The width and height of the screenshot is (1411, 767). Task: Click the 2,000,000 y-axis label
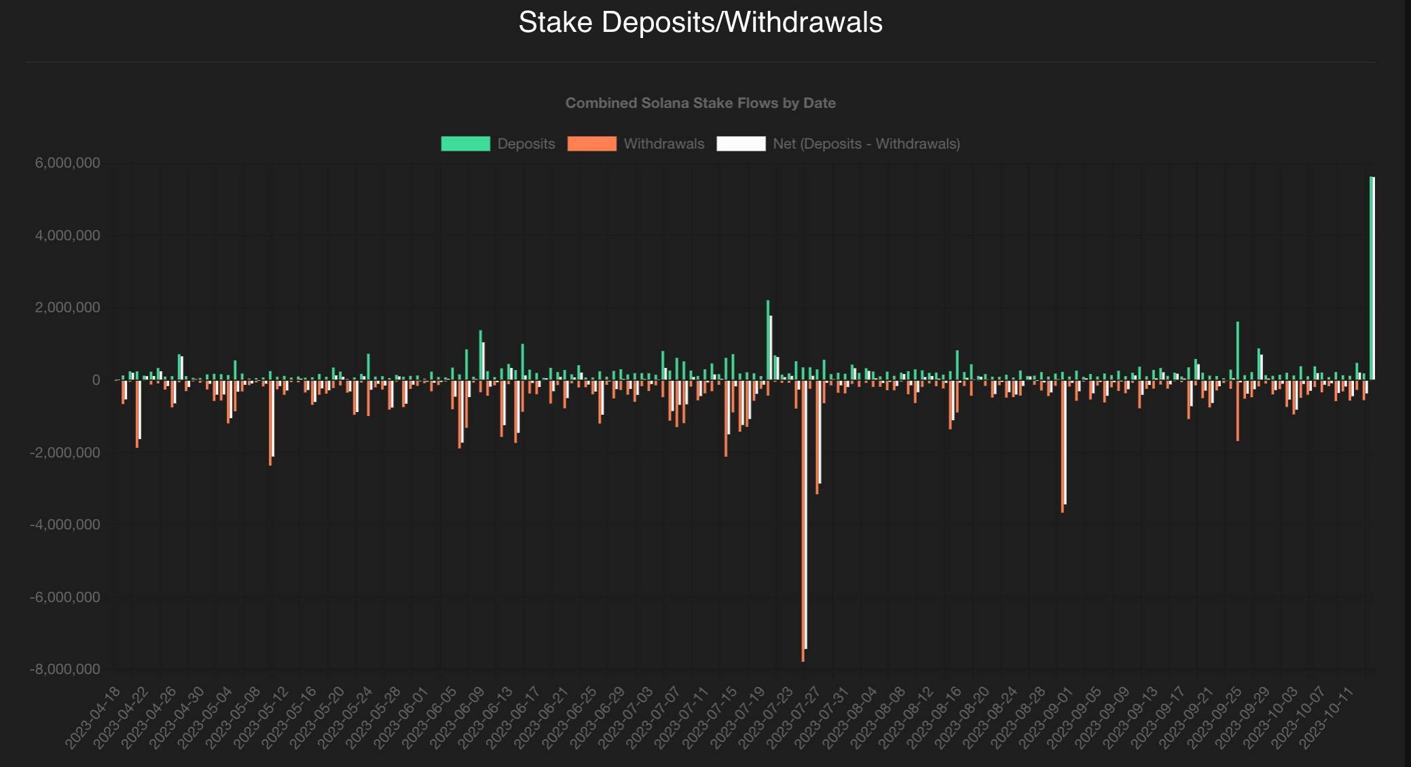(x=67, y=307)
